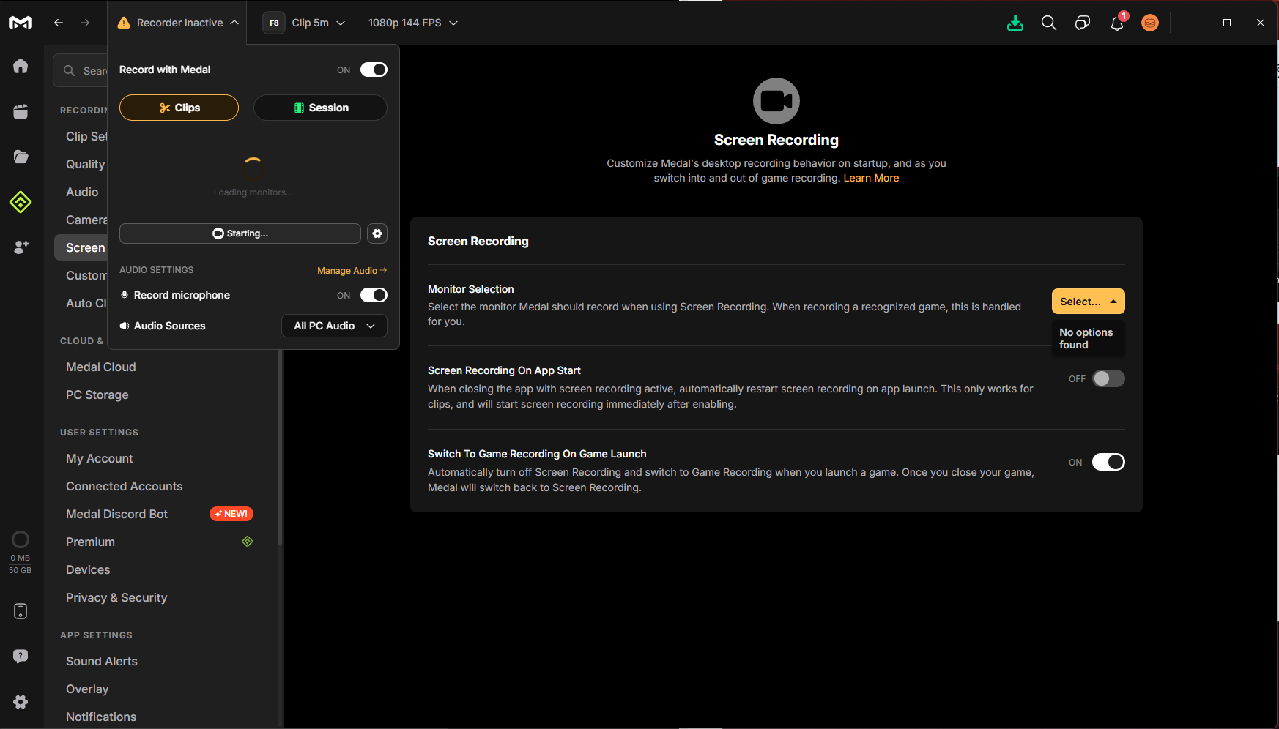Open Privacy & Security settings
The width and height of the screenshot is (1279, 729).
pyautogui.click(x=116, y=597)
